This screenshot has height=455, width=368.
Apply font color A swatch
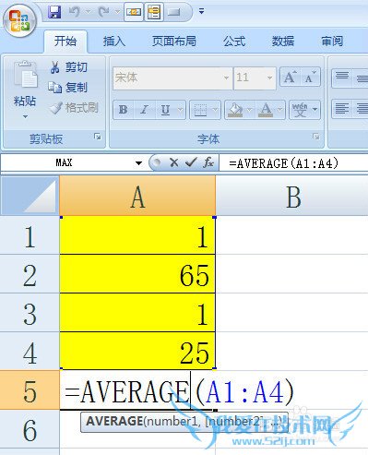[266, 110]
